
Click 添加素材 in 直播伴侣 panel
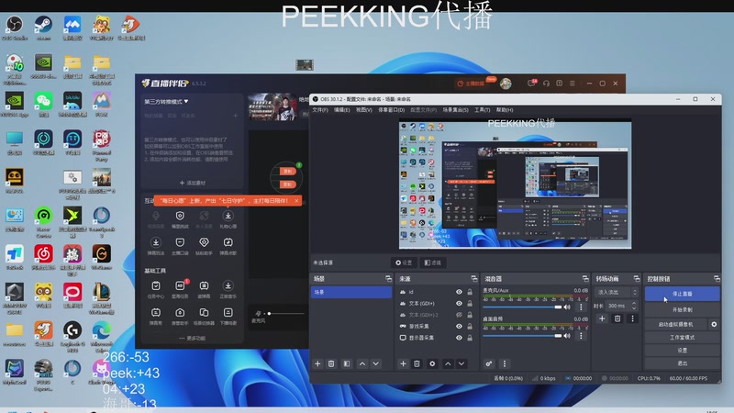(193, 183)
